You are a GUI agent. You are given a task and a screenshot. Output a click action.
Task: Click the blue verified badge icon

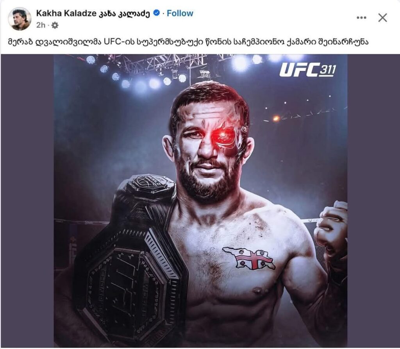click(x=157, y=13)
